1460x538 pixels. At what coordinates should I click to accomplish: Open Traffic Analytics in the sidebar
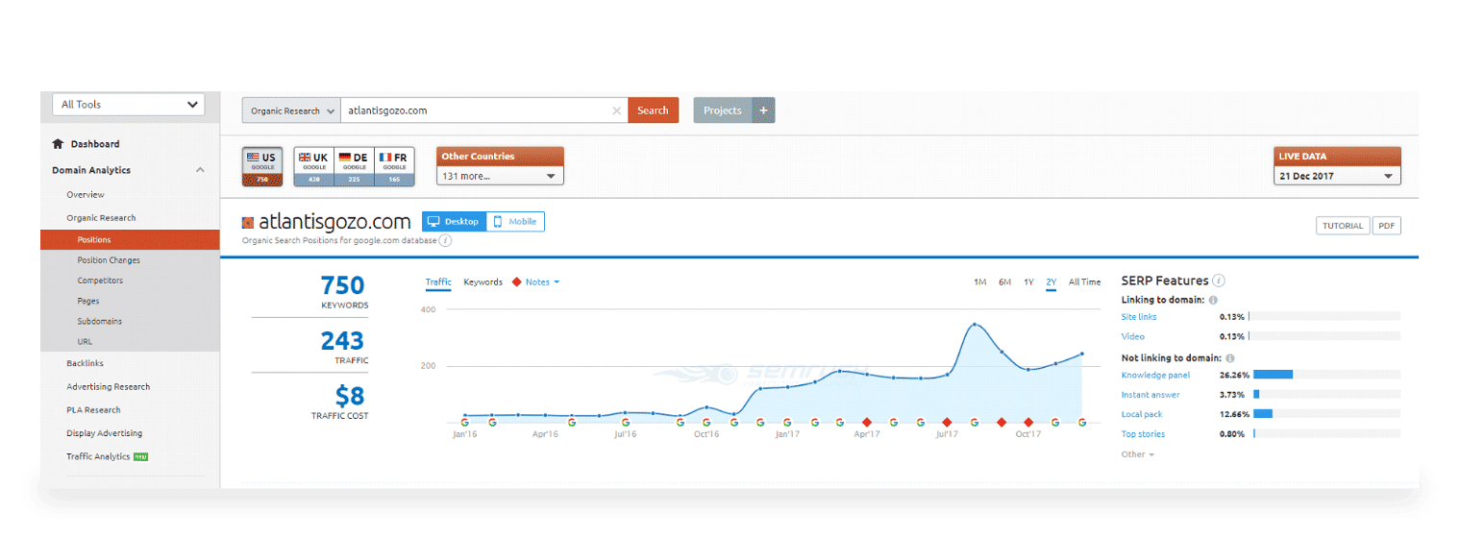(98, 456)
